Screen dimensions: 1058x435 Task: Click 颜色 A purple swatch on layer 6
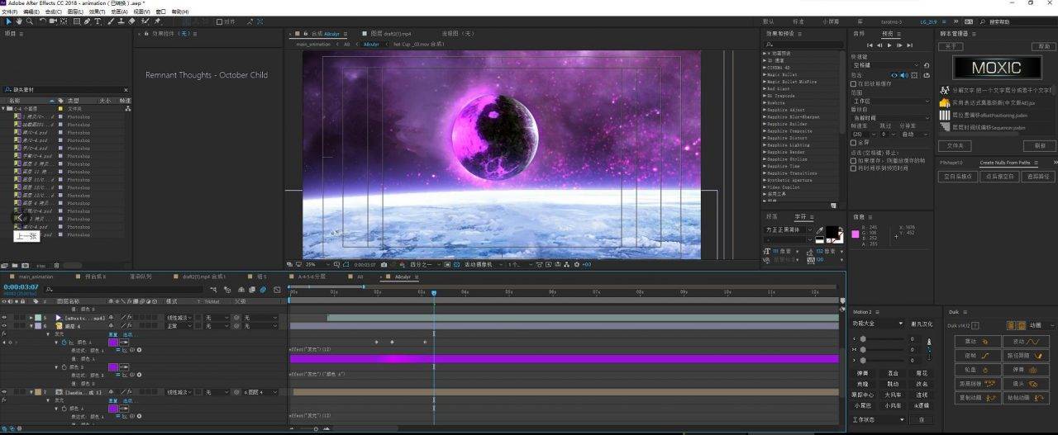(x=113, y=342)
